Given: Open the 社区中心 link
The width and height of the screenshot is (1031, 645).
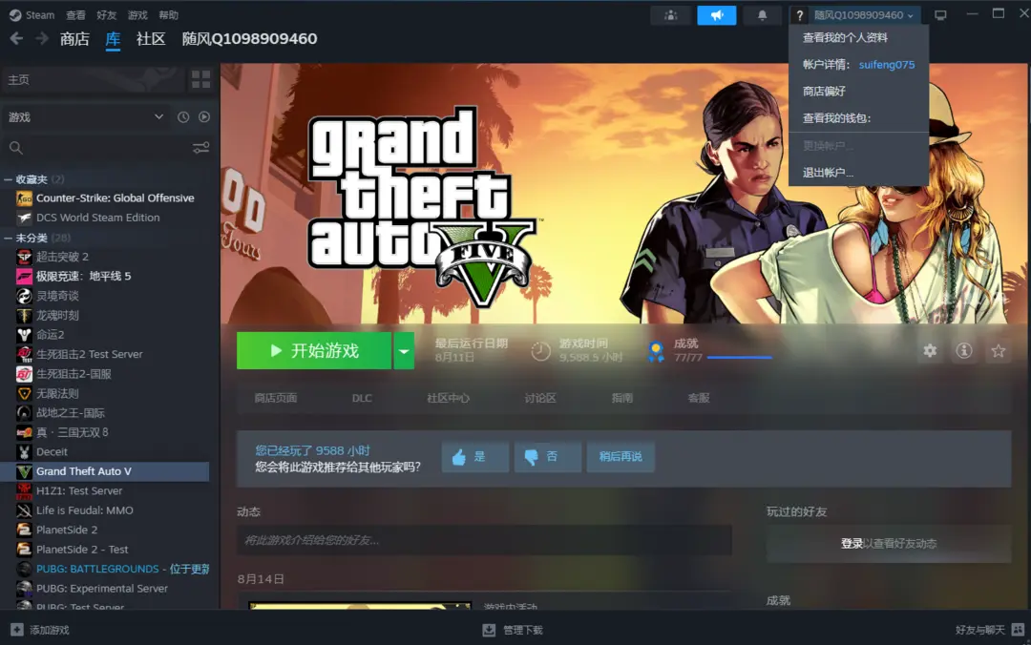Looking at the screenshot, I should pyautogui.click(x=448, y=398).
